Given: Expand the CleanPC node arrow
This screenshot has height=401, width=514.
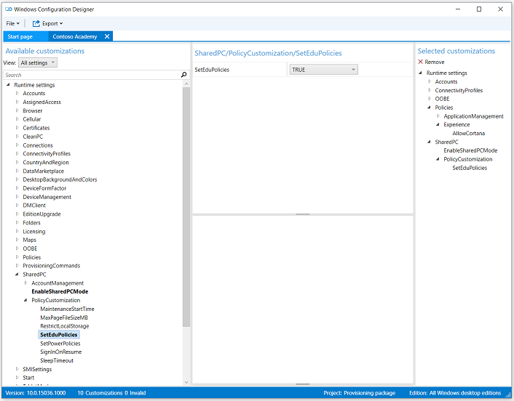Looking at the screenshot, I should pyautogui.click(x=17, y=137).
